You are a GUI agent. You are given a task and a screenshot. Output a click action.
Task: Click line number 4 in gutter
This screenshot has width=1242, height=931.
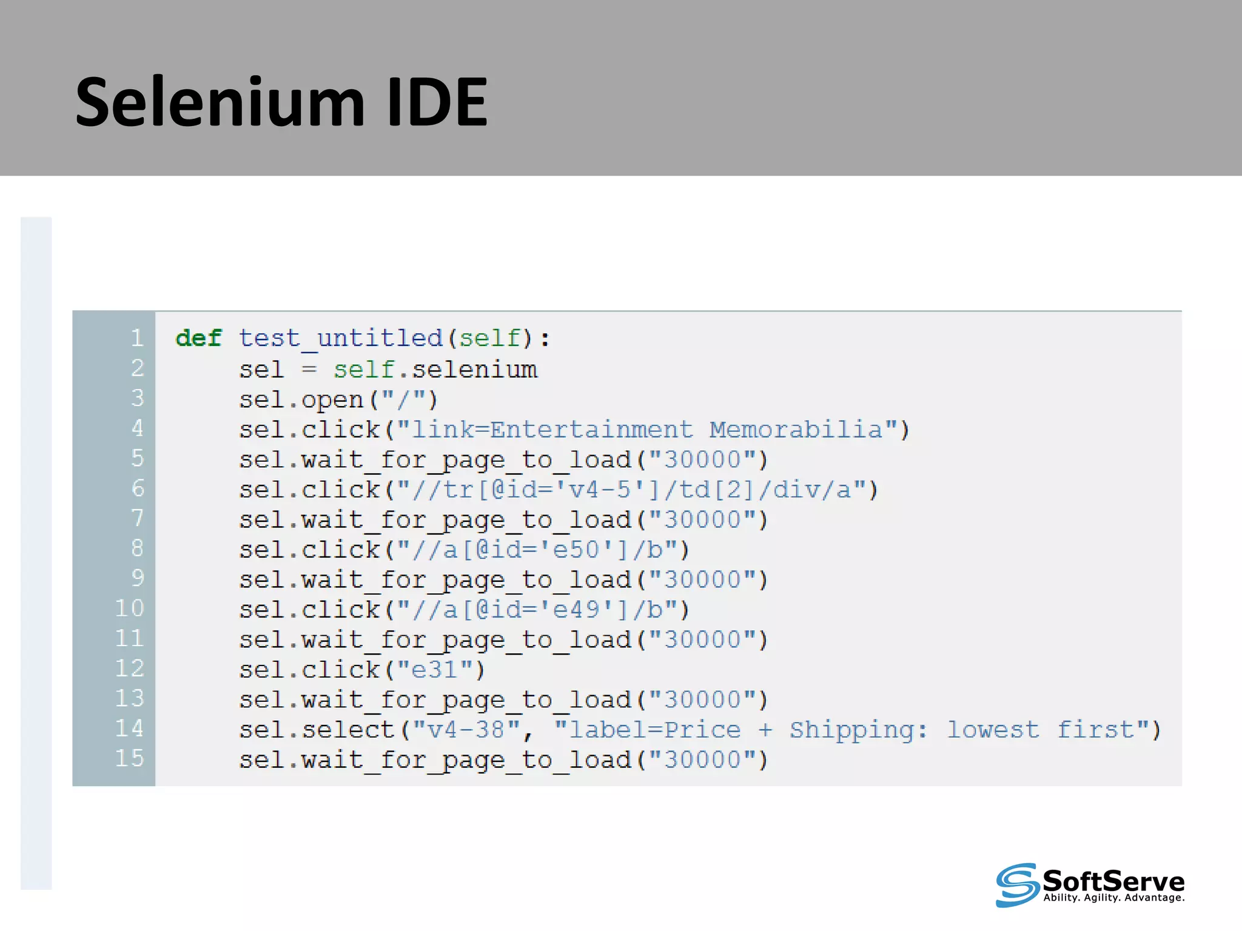138,429
